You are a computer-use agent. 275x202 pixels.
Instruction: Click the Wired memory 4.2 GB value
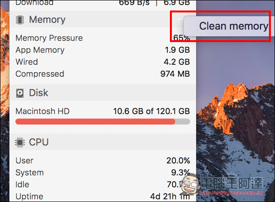point(177,62)
